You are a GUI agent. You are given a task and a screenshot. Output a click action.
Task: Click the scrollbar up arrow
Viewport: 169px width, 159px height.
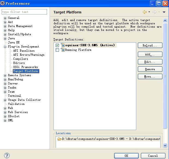(x=165, y=20)
